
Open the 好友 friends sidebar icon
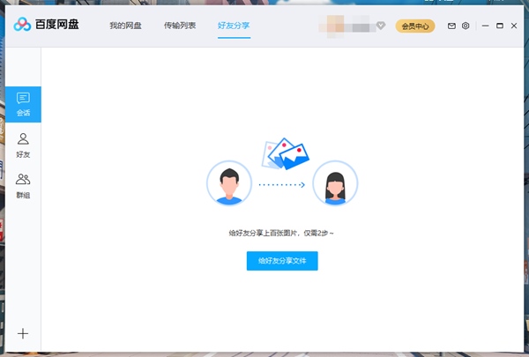tap(23, 145)
